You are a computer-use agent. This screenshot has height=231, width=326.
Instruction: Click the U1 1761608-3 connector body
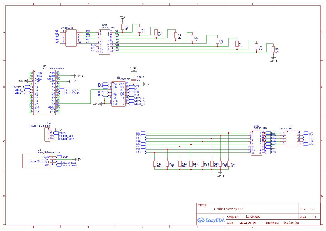point(71,38)
